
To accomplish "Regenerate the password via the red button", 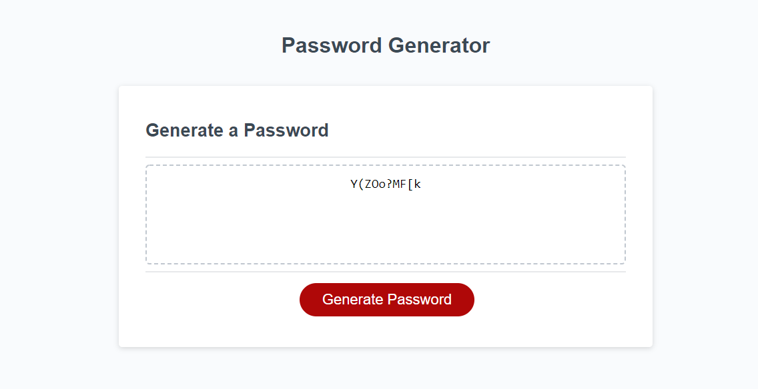I will tap(386, 300).
